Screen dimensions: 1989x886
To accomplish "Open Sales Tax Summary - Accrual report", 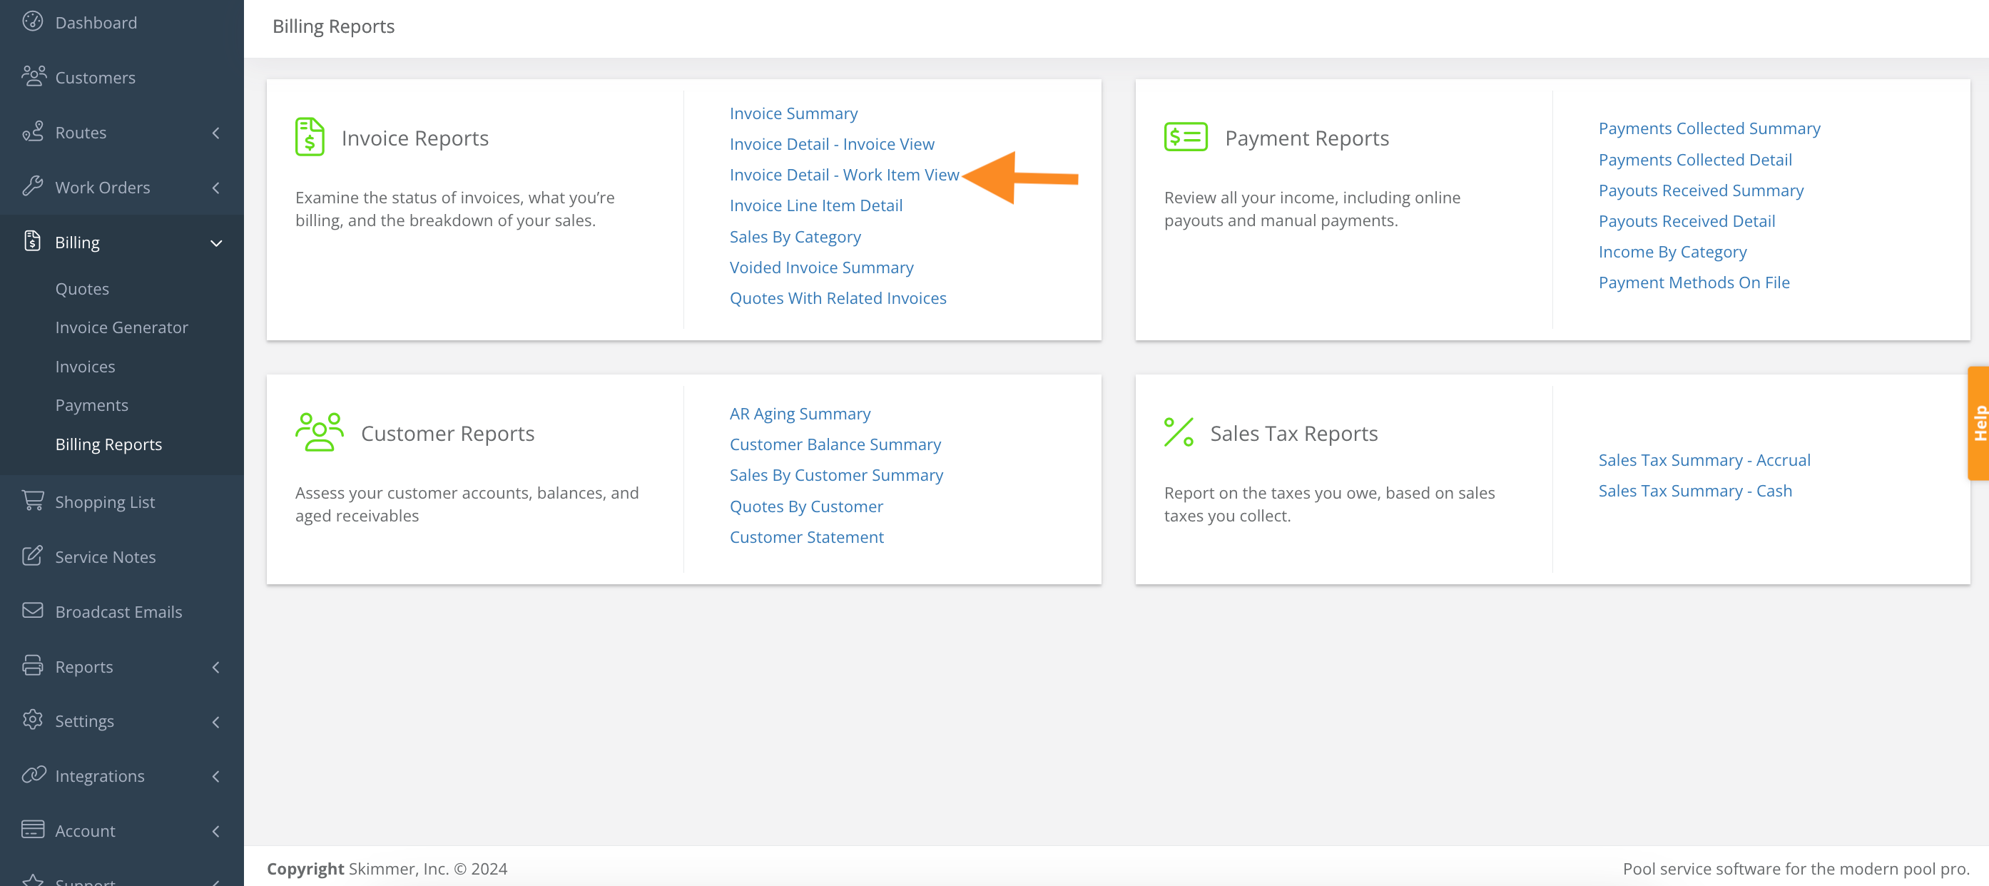I will click(1704, 460).
